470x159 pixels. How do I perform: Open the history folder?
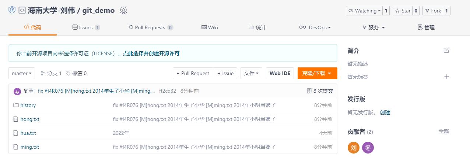tap(28, 105)
